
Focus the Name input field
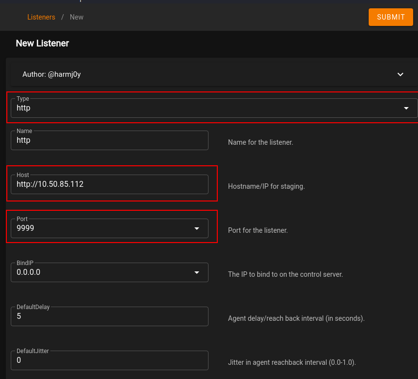click(109, 140)
